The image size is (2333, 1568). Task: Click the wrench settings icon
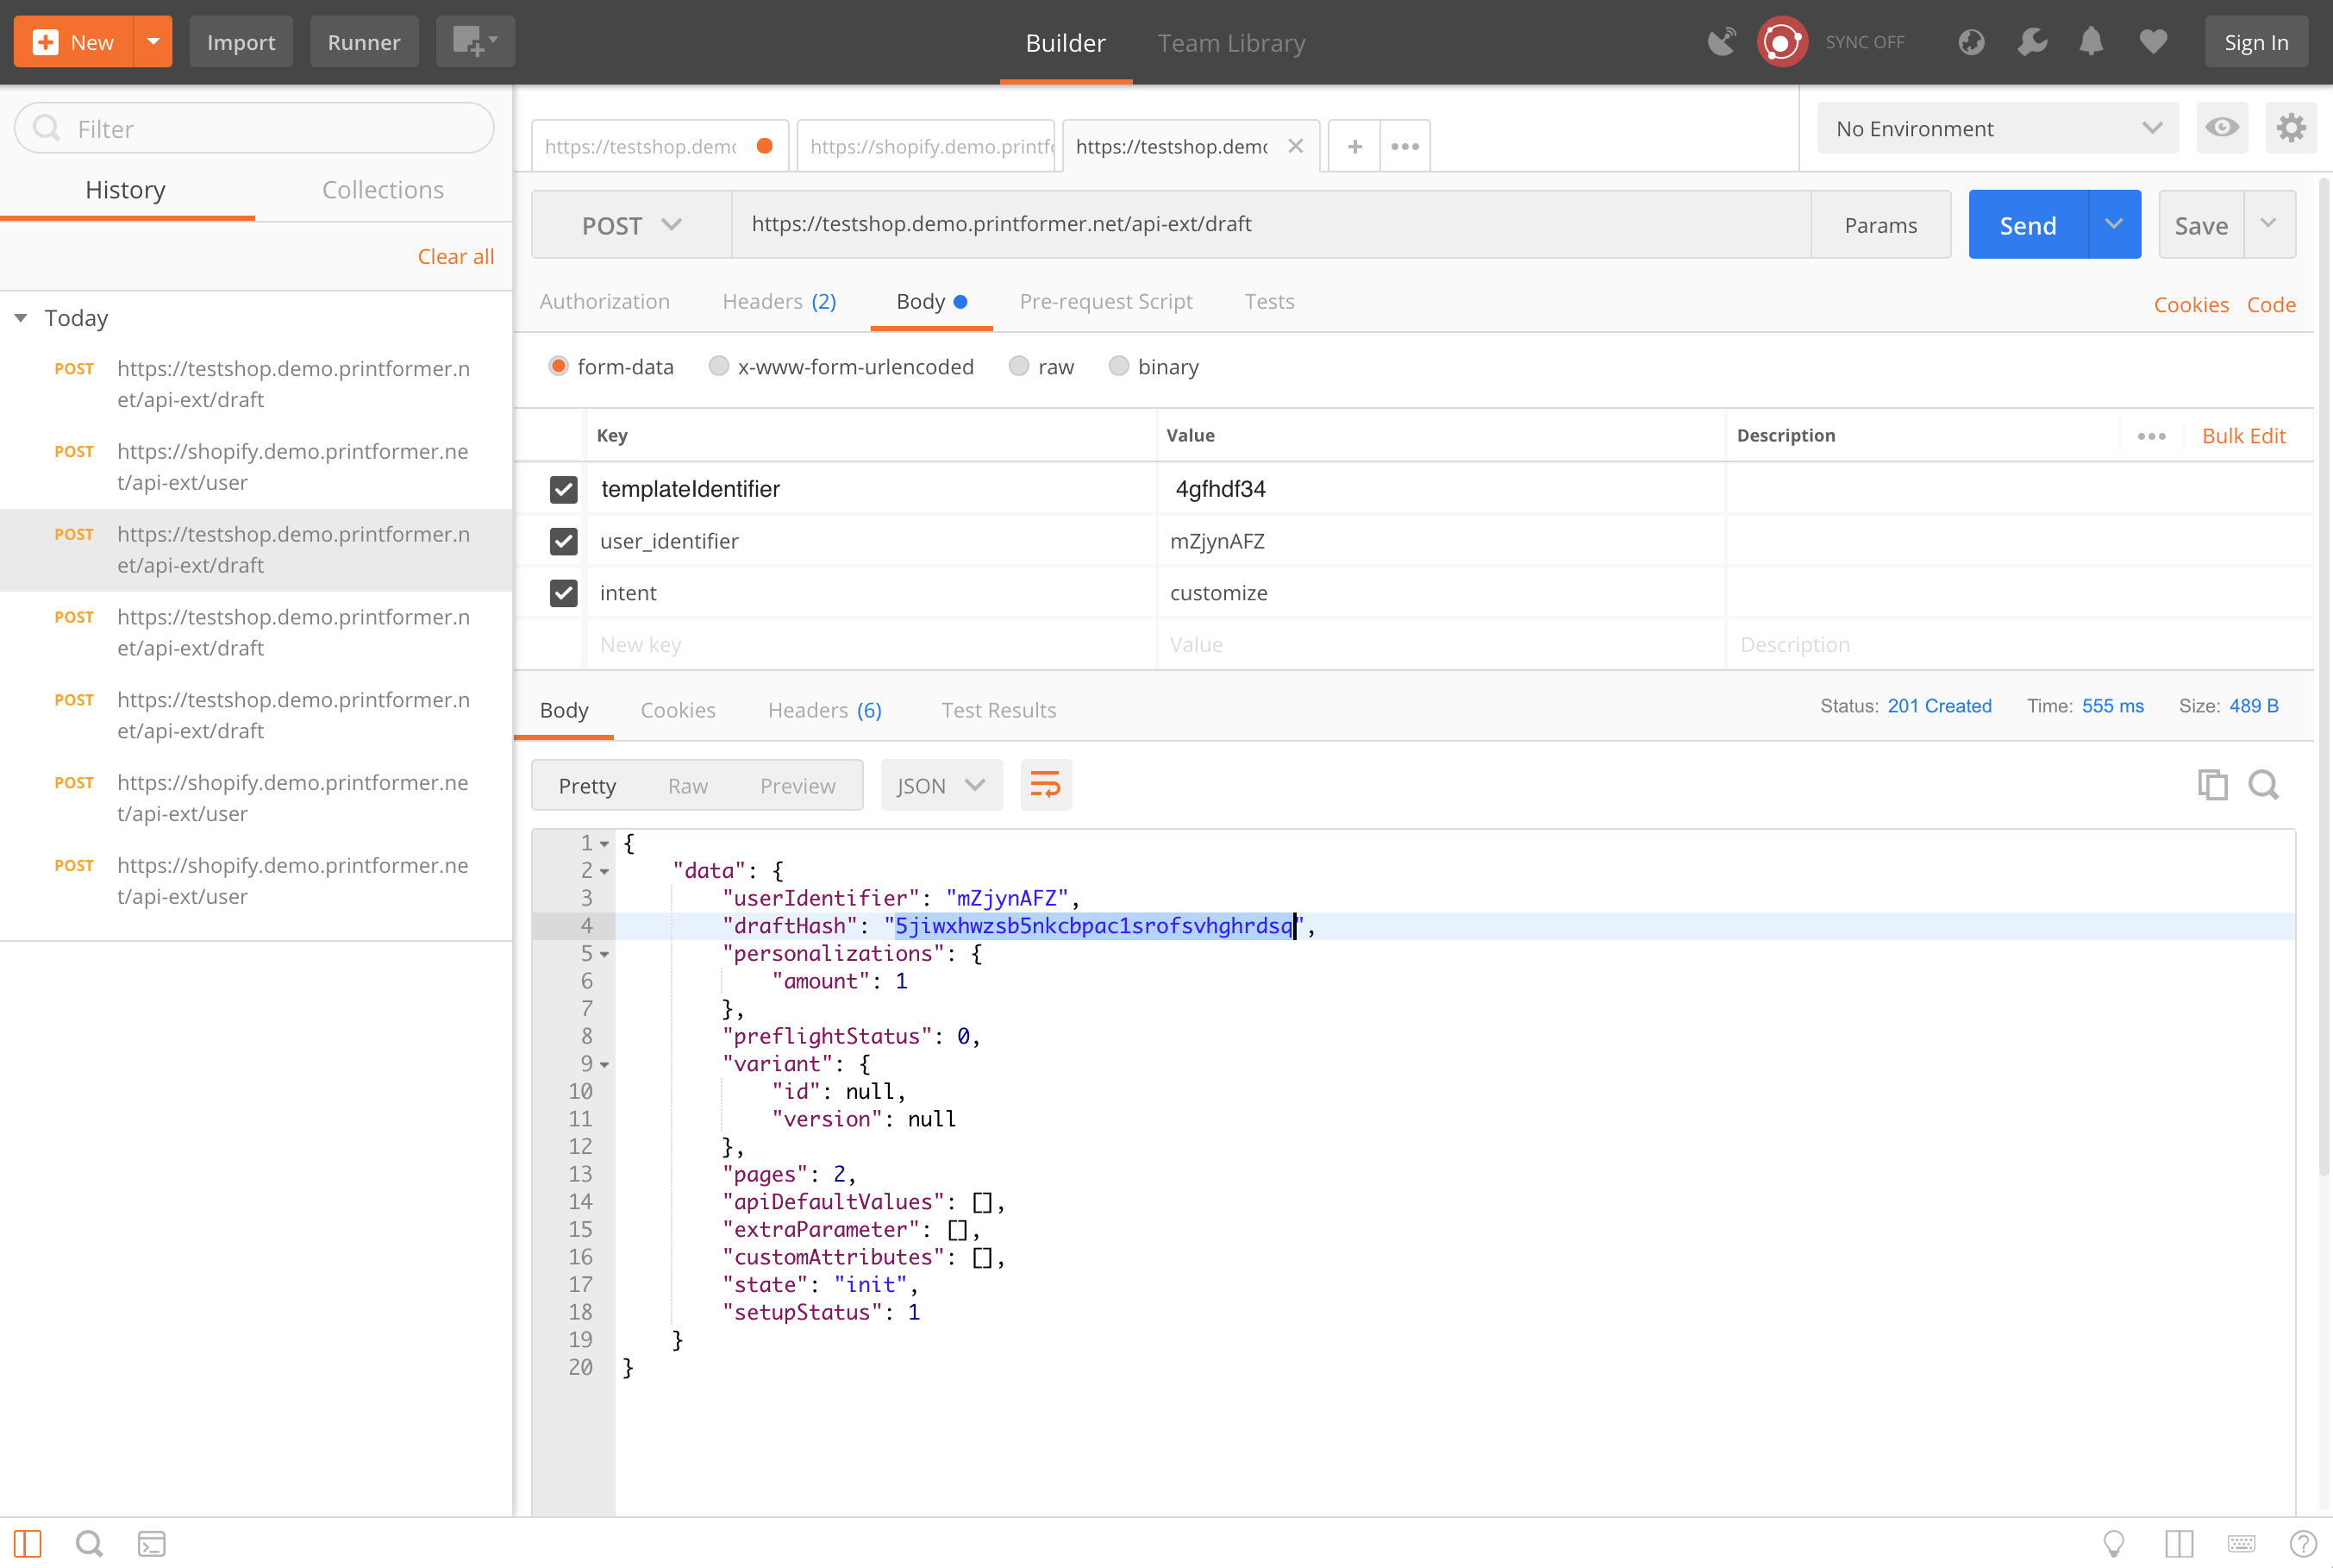tap(2031, 42)
